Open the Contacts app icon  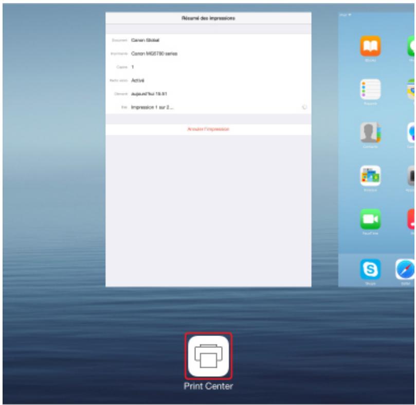pos(370,133)
